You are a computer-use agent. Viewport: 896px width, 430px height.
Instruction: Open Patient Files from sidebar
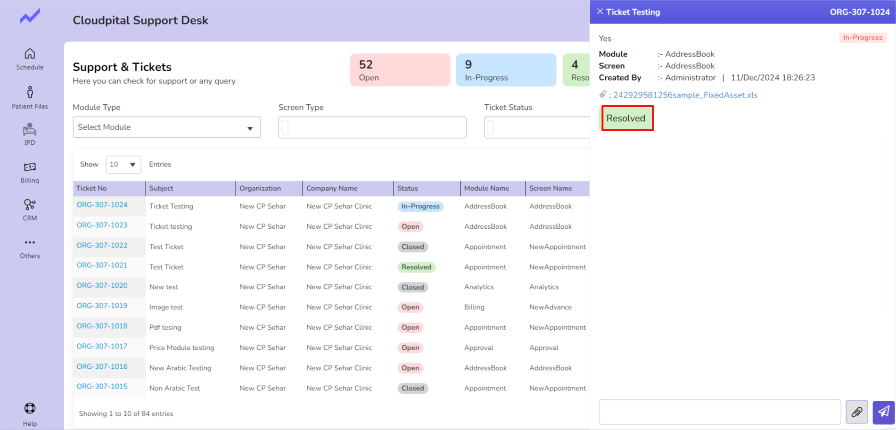click(30, 93)
